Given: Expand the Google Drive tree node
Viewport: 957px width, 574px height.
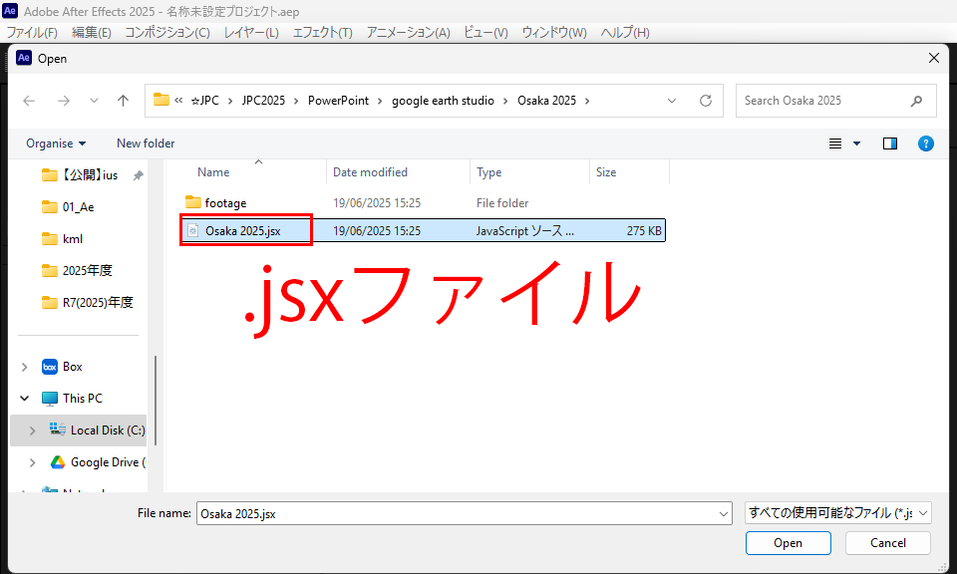Looking at the screenshot, I should [x=33, y=462].
